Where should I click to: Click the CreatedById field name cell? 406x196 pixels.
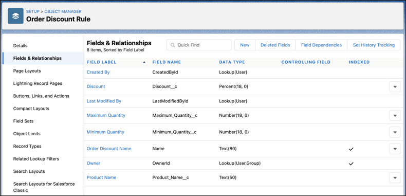coord(165,73)
